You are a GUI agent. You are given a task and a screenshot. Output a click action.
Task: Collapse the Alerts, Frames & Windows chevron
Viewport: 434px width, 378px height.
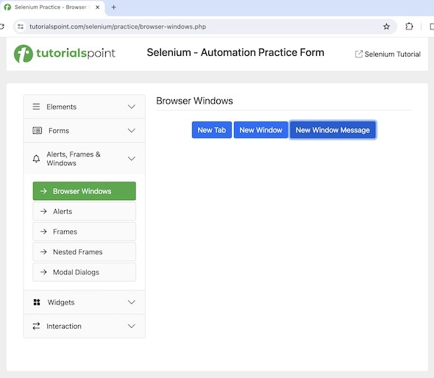point(132,159)
